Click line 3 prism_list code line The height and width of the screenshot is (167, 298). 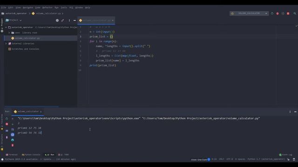coord(102,37)
